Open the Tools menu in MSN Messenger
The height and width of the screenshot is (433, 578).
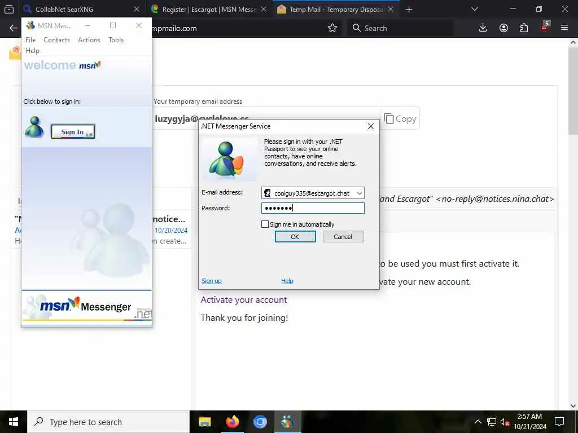pos(116,40)
